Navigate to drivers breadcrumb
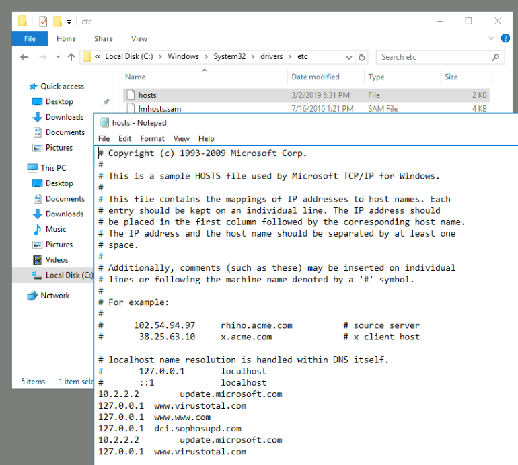The width and height of the screenshot is (518, 465). point(271,56)
